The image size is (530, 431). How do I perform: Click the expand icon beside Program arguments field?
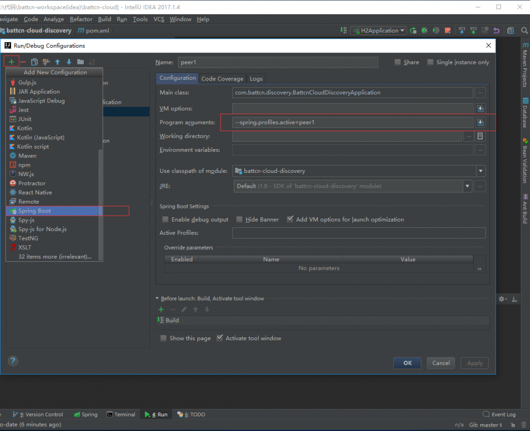[x=480, y=123]
